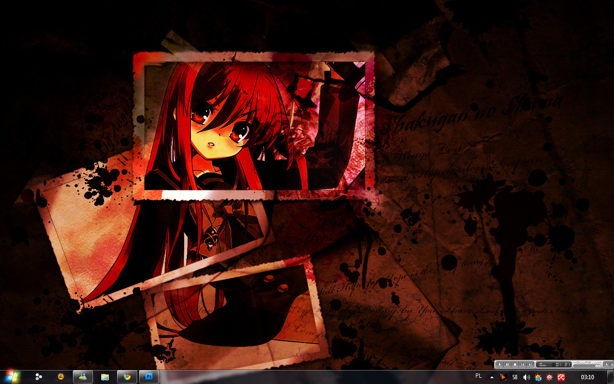Viewport: 614px width, 384px height.
Task: Stop playback in the mini player
Action: click(x=515, y=365)
